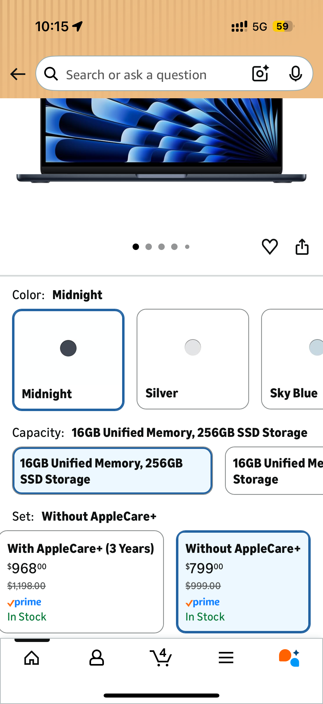Click the Midnight color swatch
The width and height of the screenshot is (323, 704).
pyautogui.click(x=68, y=359)
